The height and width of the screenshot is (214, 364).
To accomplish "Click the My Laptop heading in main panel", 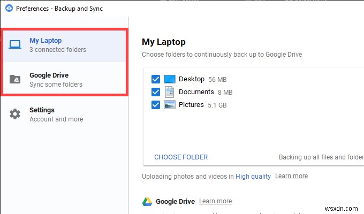I will 164,42.
